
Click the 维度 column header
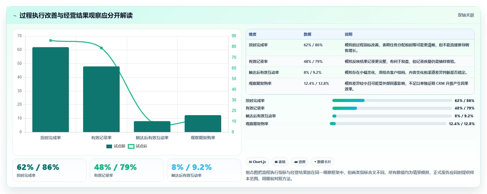[x=253, y=34]
